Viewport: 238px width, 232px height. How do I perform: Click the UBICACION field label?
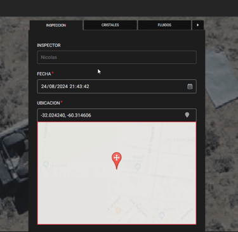[48, 103]
